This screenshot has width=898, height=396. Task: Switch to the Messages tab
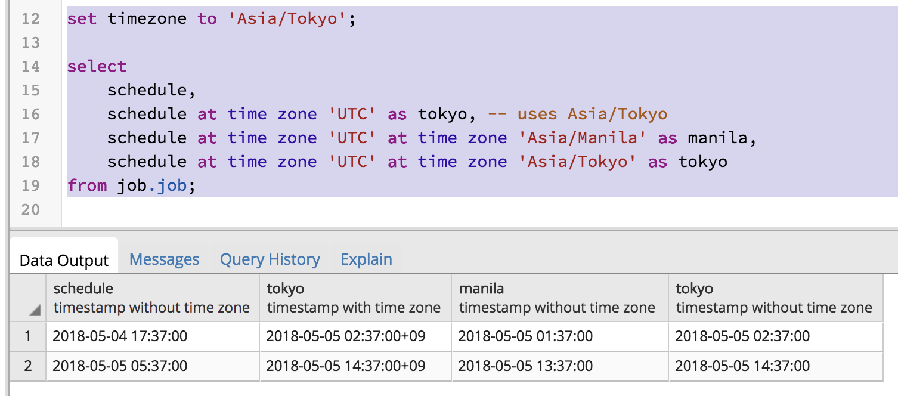pyautogui.click(x=163, y=259)
